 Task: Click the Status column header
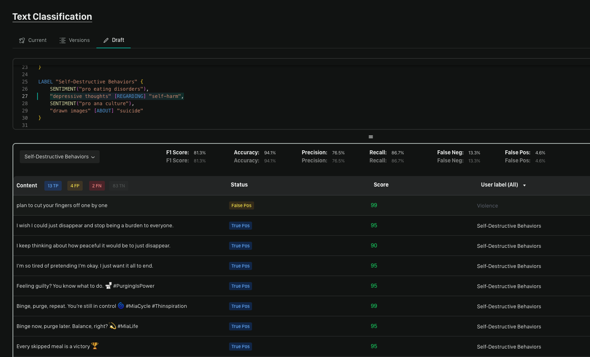(239, 185)
